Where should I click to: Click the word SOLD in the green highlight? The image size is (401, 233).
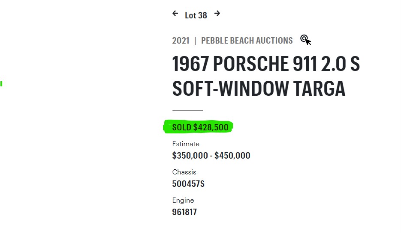click(181, 127)
